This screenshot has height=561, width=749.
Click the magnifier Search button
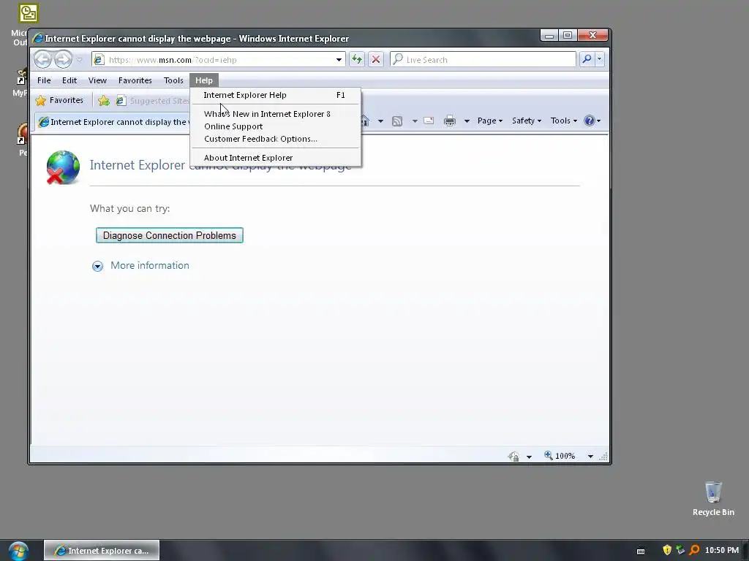(x=587, y=59)
